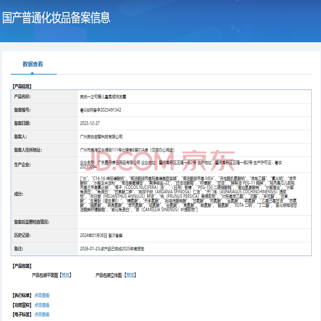Click 点击查看 next to 功效宣称
The image size is (321, 321).
tap(42, 305)
